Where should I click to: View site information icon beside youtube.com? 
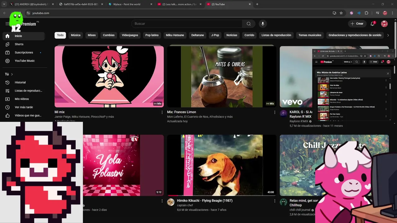(28, 13)
